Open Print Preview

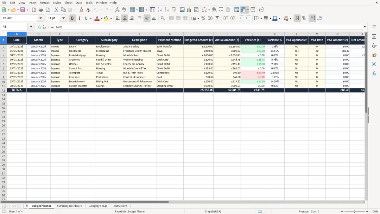coord(48,10)
